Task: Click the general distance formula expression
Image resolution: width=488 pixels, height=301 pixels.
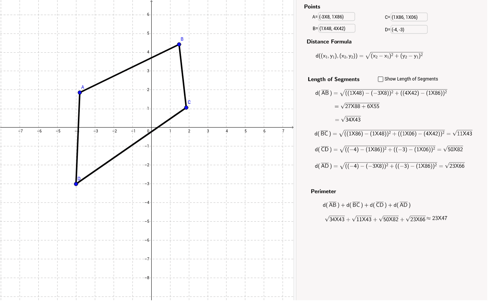Action: pos(369,56)
